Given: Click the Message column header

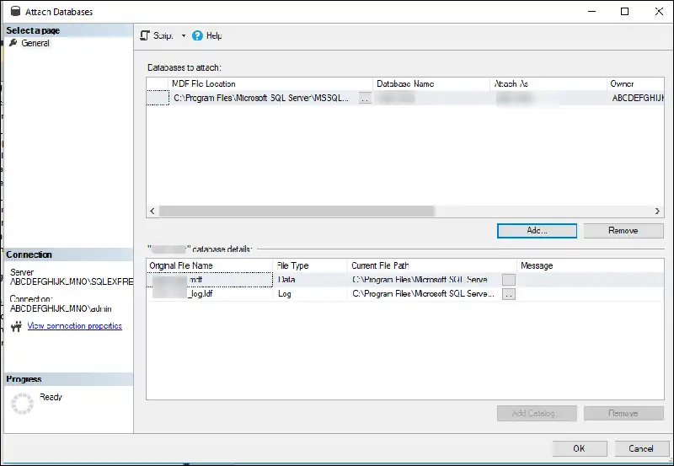Looking at the screenshot, I should (591, 265).
